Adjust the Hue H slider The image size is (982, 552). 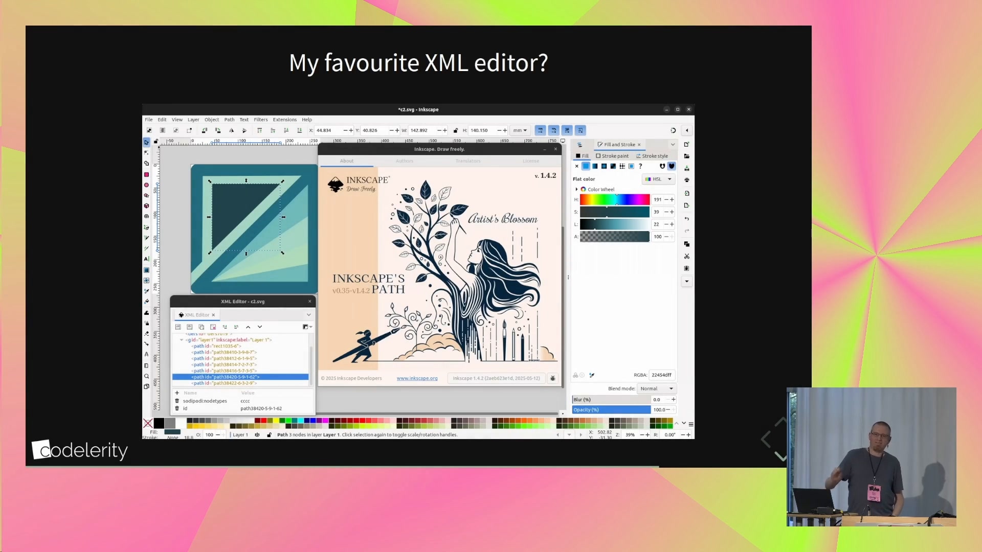615,200
